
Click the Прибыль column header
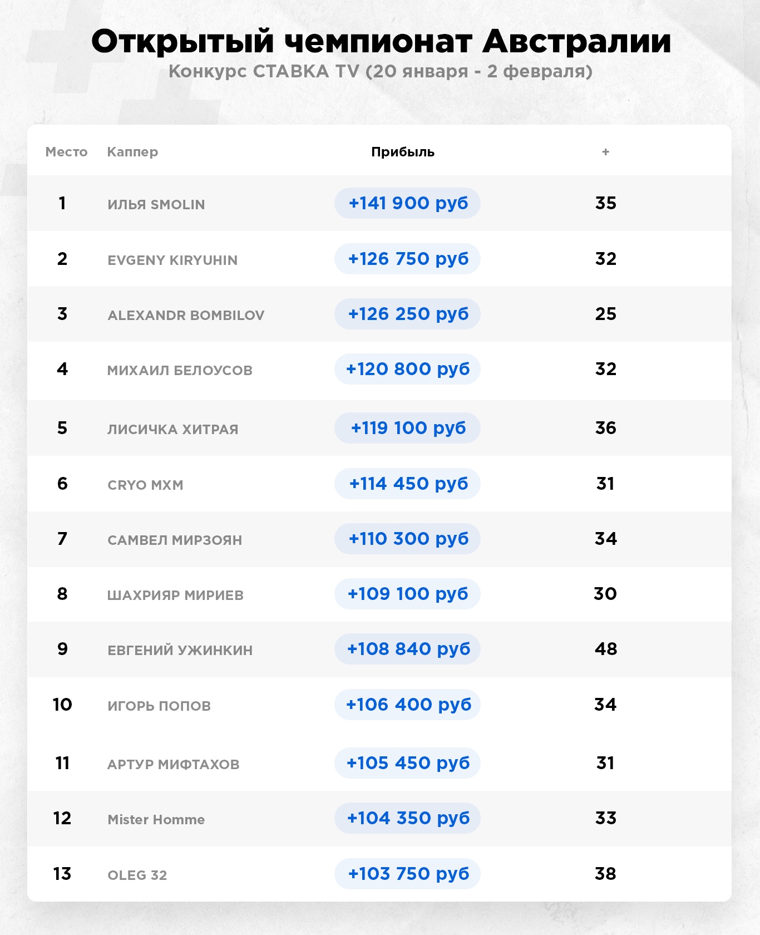tap(403, 152)
